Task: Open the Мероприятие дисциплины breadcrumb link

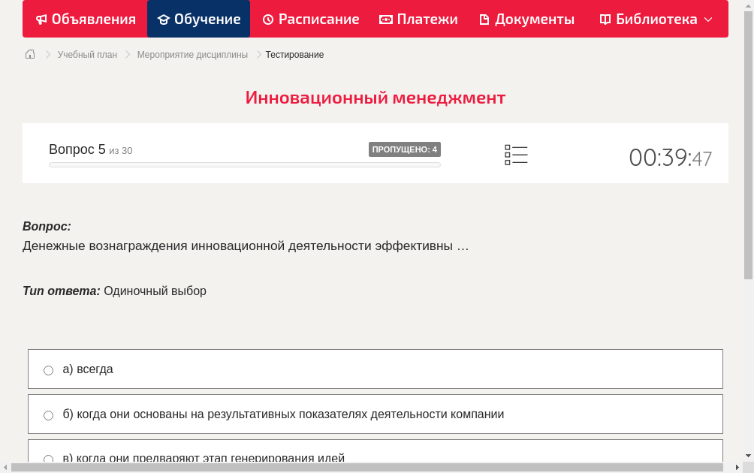Action: (192, 54)
